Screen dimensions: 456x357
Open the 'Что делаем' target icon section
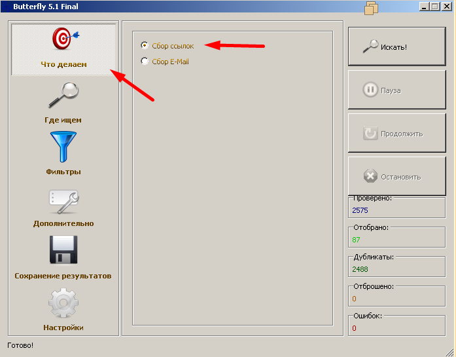(x=63, y=48)
